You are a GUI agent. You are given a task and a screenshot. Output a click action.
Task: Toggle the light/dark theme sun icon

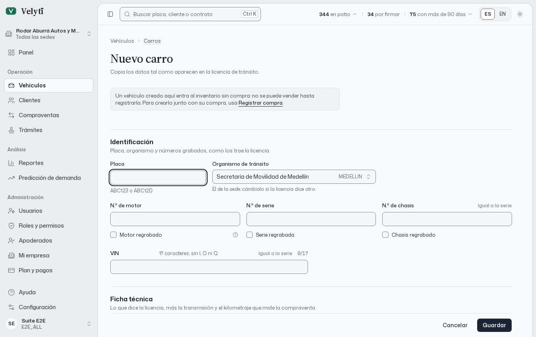coord(520,14)
